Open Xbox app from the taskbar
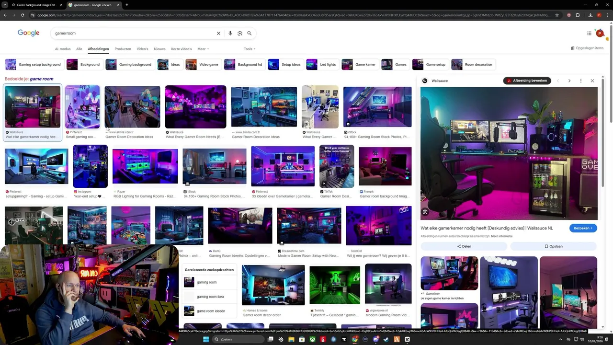 [x=313, y=339]
